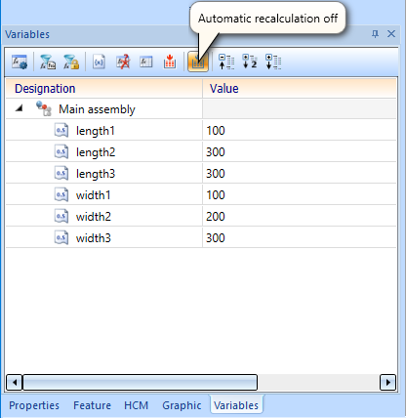The image size is (406, 418).
Task: Open the variables settings gear icon
Action: click(x=20, y=62)
